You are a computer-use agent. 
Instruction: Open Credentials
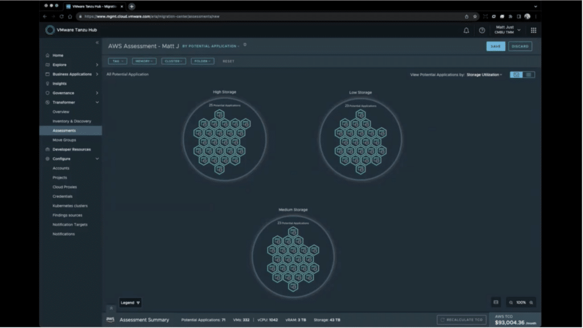click(x=63, y=196)
